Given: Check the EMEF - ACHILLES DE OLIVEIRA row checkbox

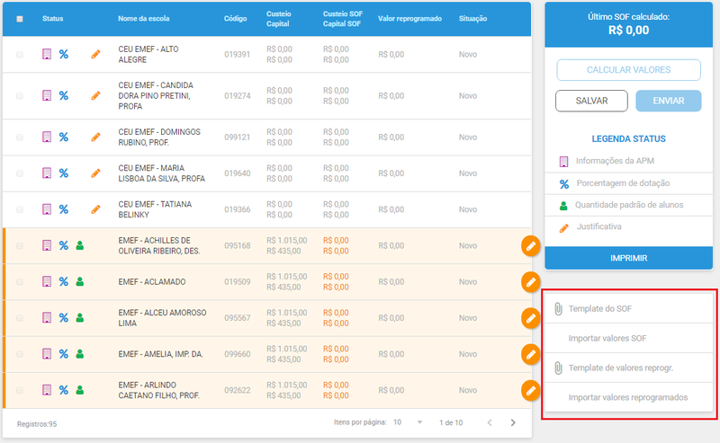Looking at the screenshot, I should coord(20,245).
